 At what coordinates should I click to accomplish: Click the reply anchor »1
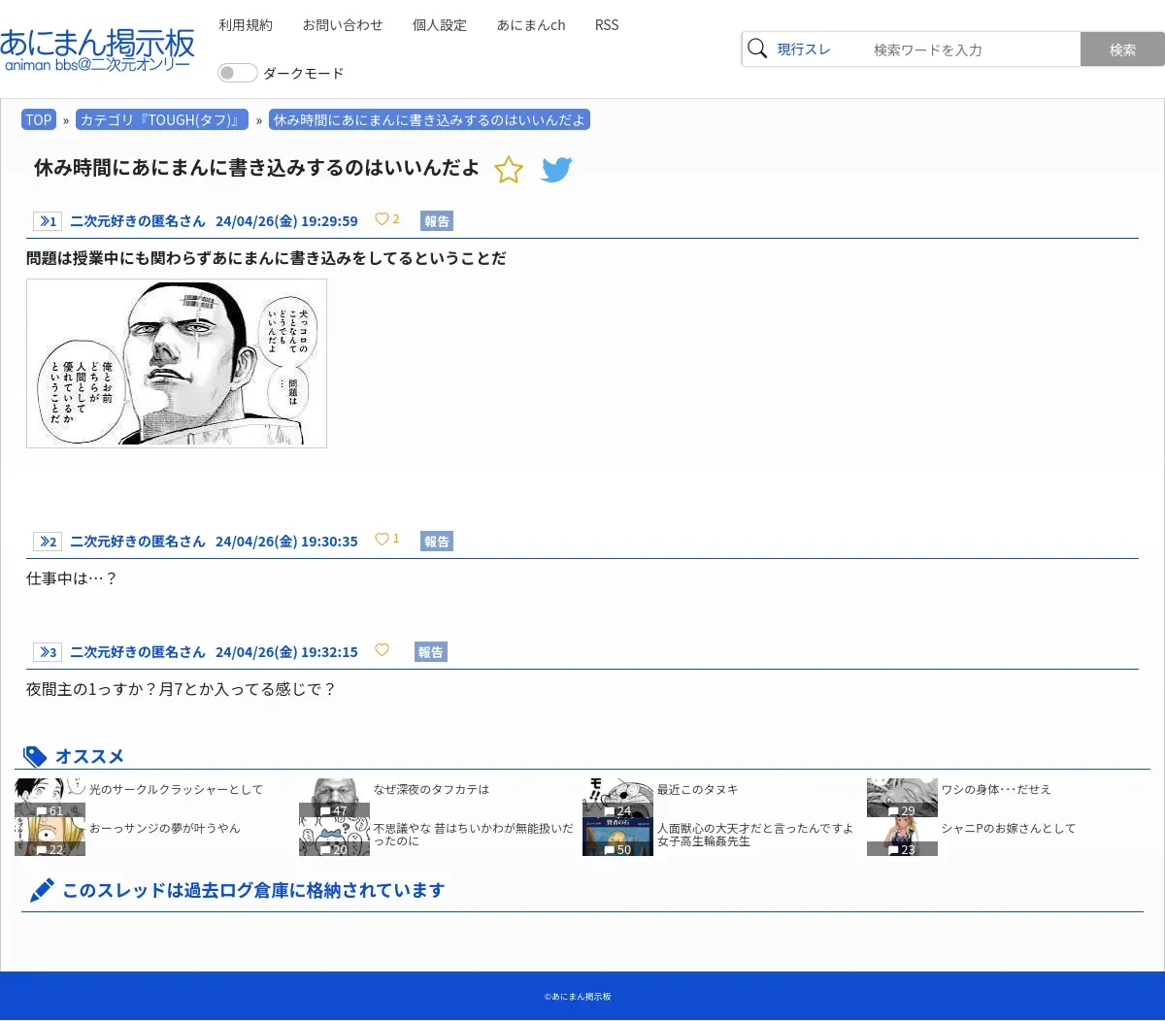tap(48, 221)
